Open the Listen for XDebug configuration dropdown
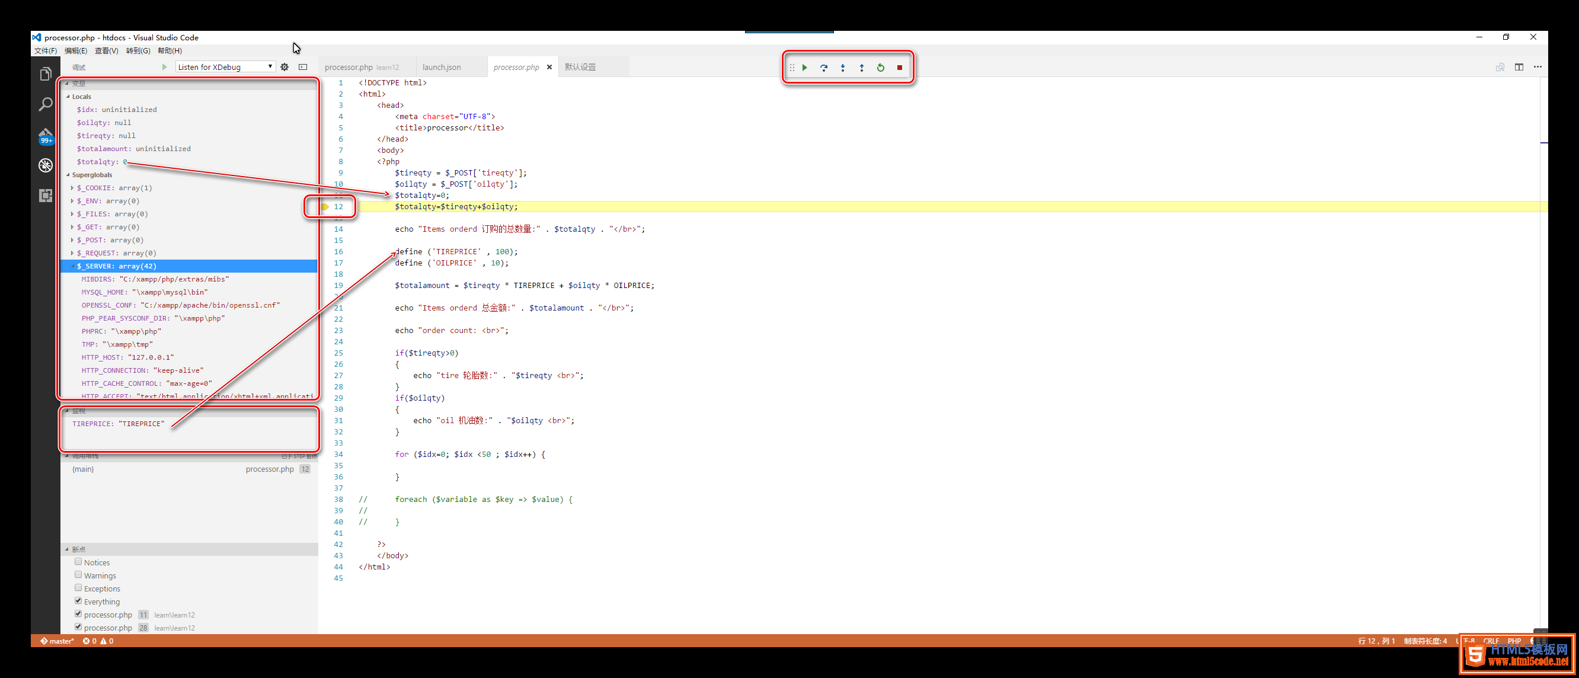 (x=225, y=67)
